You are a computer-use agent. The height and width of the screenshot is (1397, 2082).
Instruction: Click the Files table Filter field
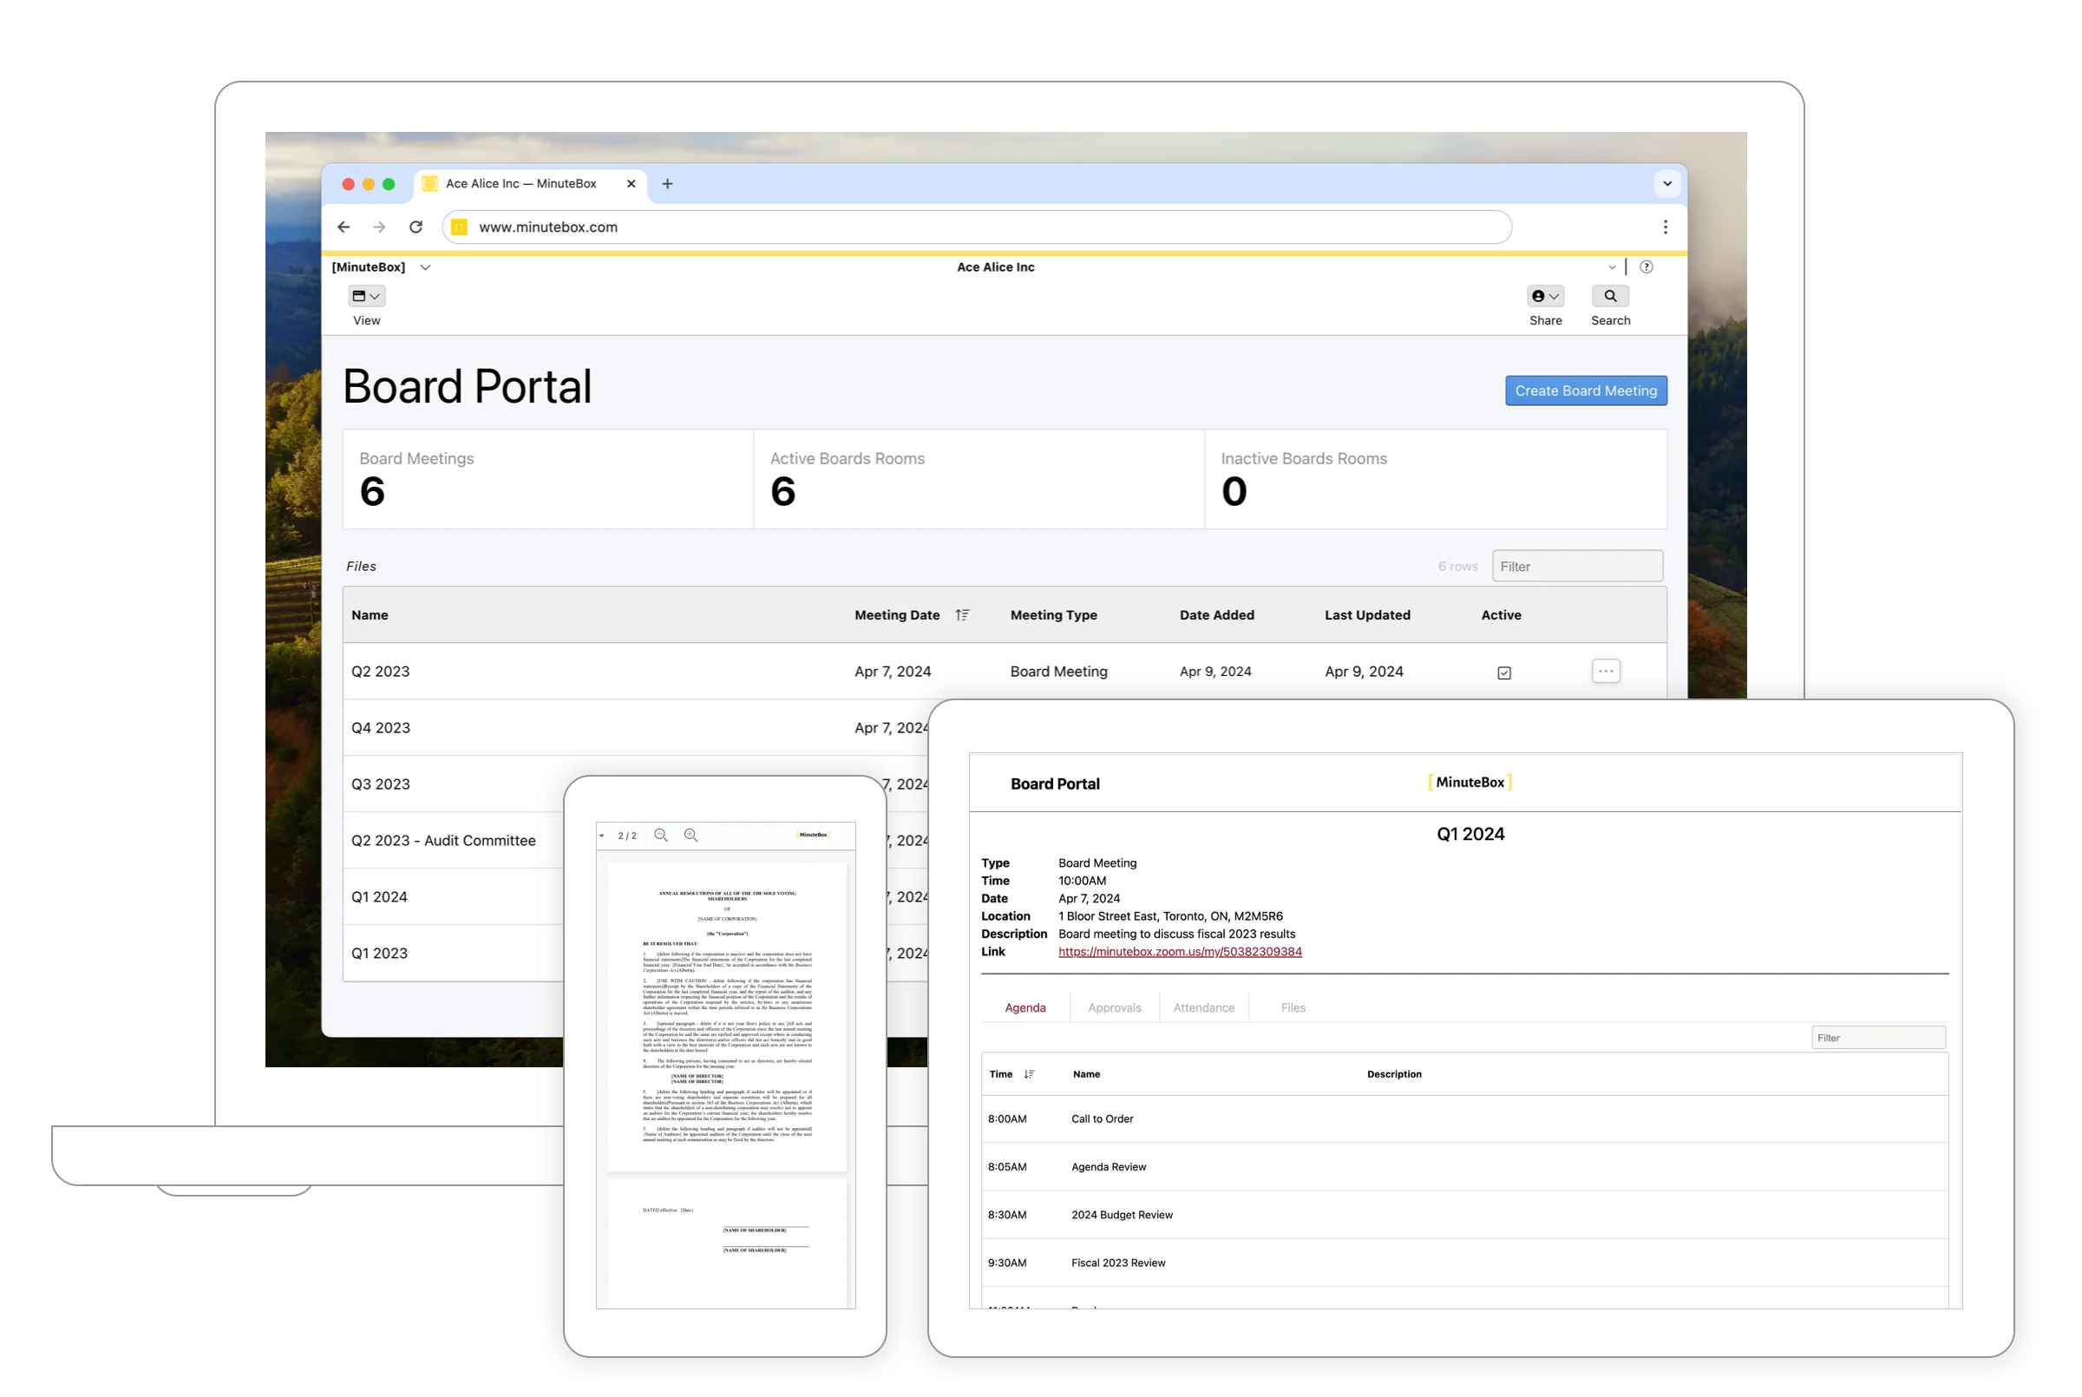click(1576, 567)
